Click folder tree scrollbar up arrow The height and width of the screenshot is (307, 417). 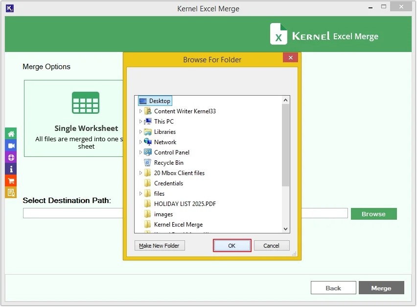[285, 100]
